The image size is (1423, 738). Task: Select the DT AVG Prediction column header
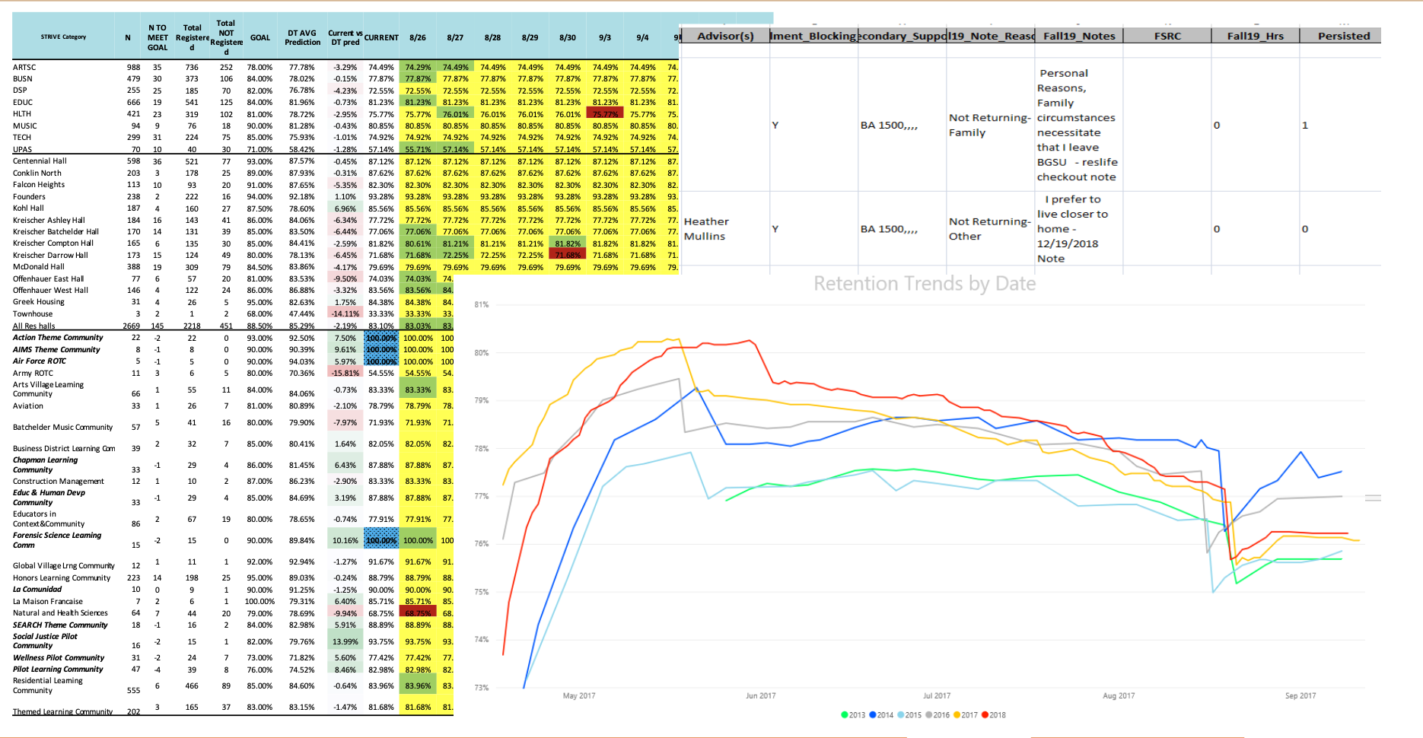(x=302, y=37)
